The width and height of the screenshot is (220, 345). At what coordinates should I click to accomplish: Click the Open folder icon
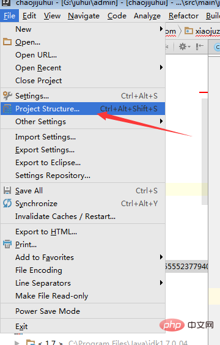pos(7,42)
